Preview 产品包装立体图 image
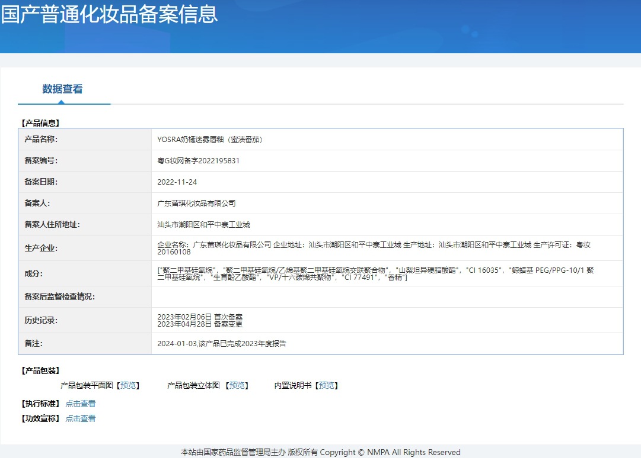The width and height of the screenshot is (641, 458). [237, 385]
